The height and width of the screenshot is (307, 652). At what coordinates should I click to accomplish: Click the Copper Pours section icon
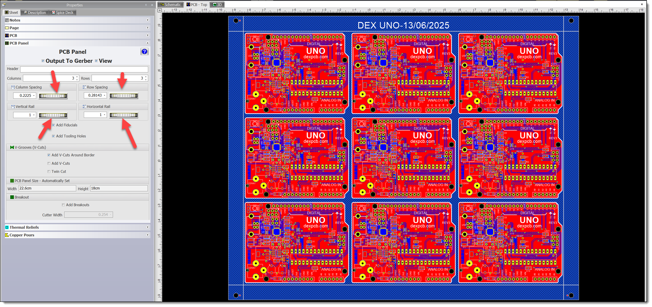7,235
